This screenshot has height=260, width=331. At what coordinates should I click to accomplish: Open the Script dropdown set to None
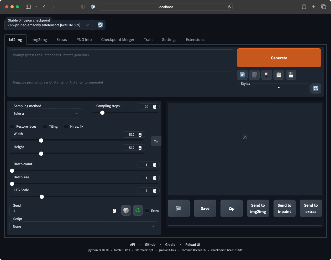click(x=84, y=226)
